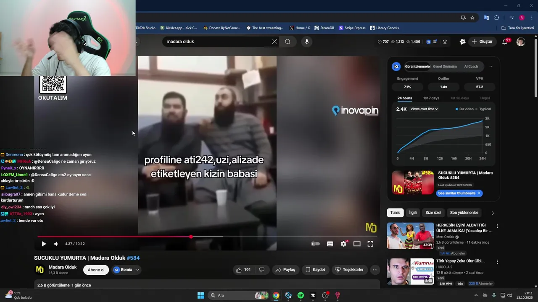Play the YouTube video

coord(44,244)
